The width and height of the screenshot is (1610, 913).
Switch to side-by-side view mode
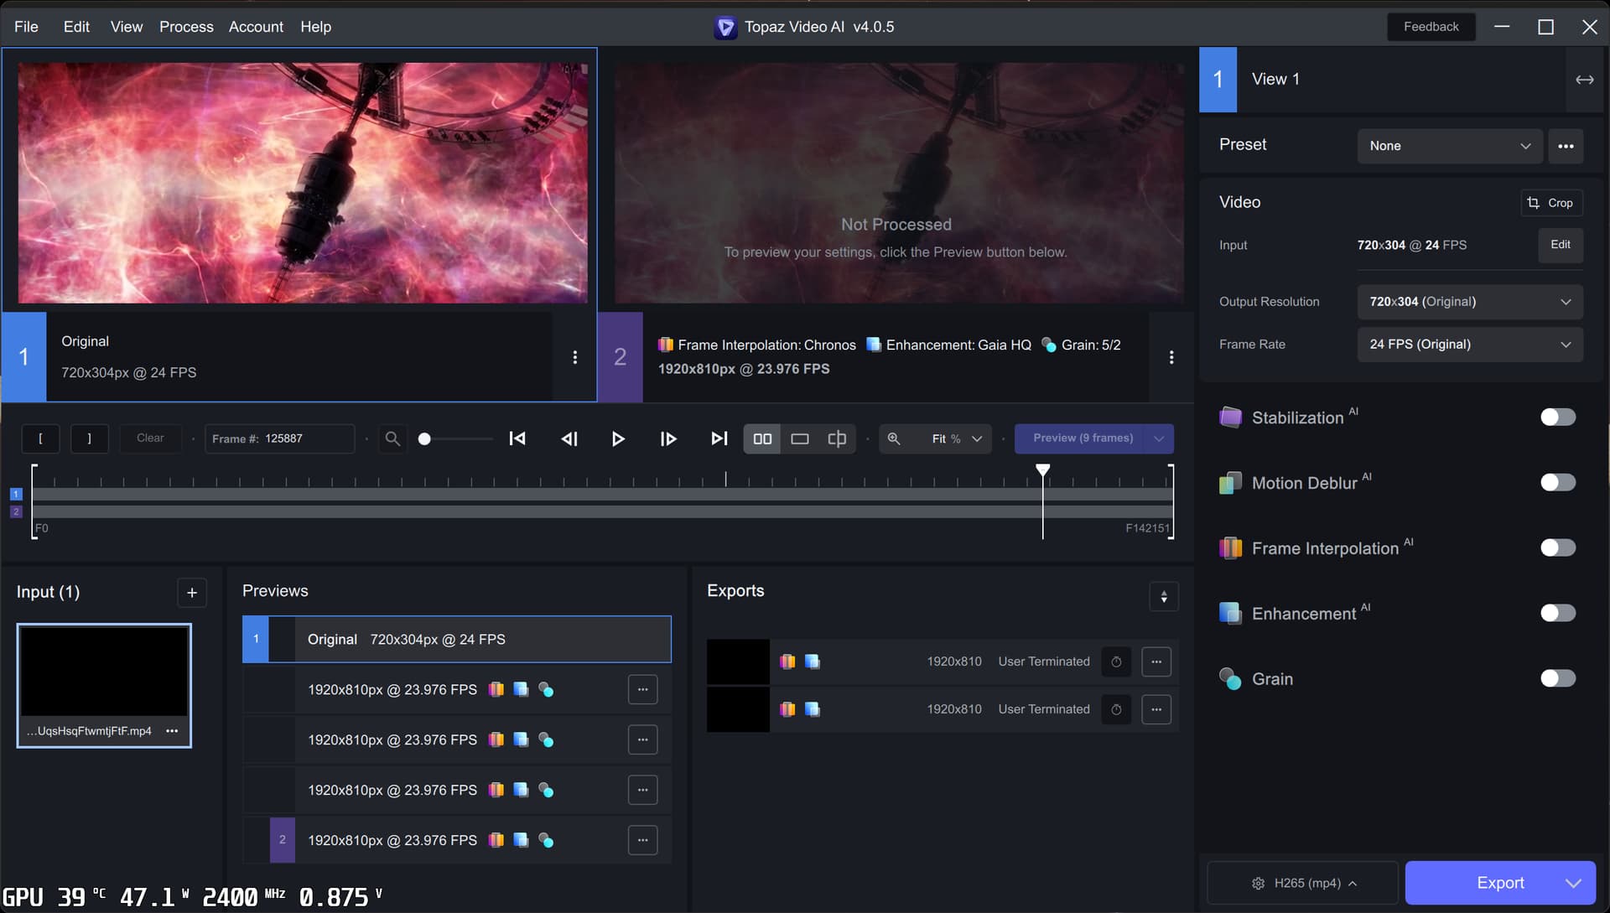pos(762,438)
